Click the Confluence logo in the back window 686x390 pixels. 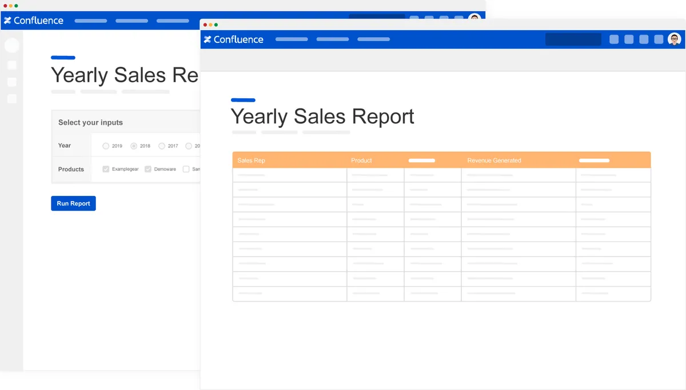[33, 21]
